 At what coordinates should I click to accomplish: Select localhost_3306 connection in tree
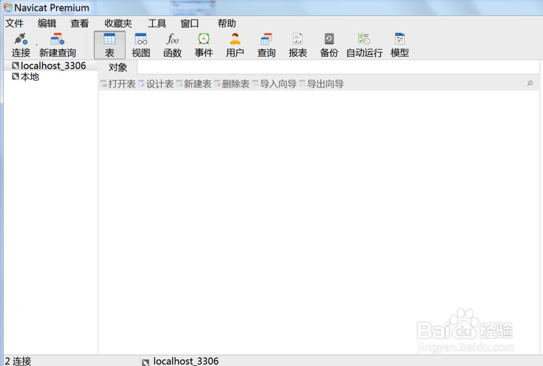pos(50,66)
